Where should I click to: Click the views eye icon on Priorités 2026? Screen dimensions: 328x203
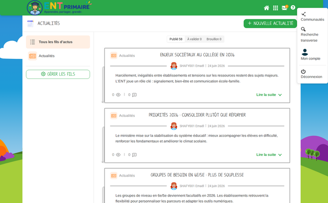click(118, 155)
